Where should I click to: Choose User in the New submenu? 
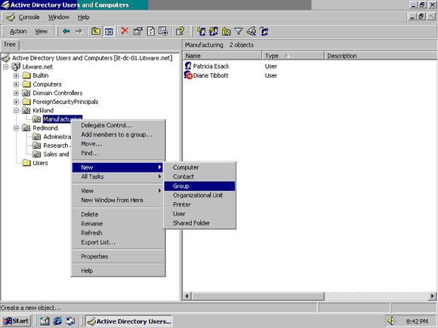(x=199, y=214)
